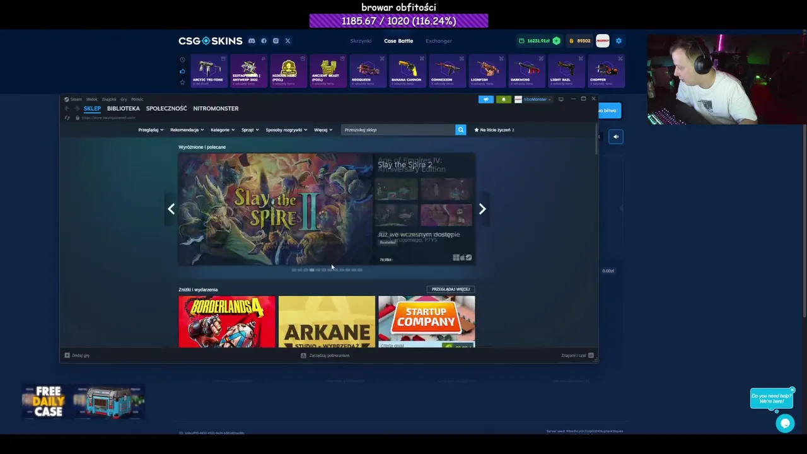The height and width of the screenshot is (454, 807).
Task: Open the Steam notifications bell icon
Action: coord(503,99)
